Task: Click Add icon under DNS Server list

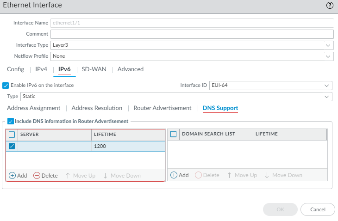Action: point(12,176)
